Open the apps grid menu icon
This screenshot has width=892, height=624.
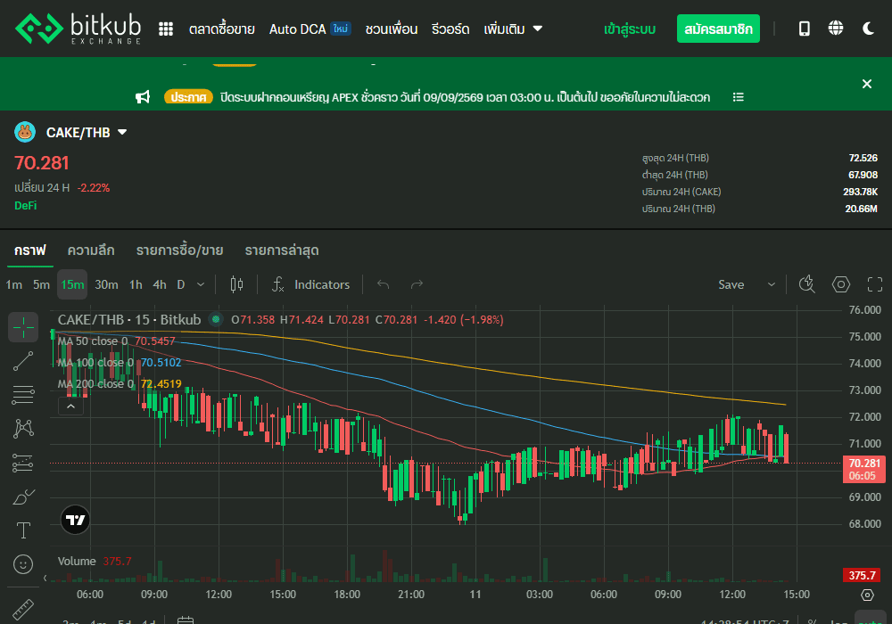coord(166,29)
